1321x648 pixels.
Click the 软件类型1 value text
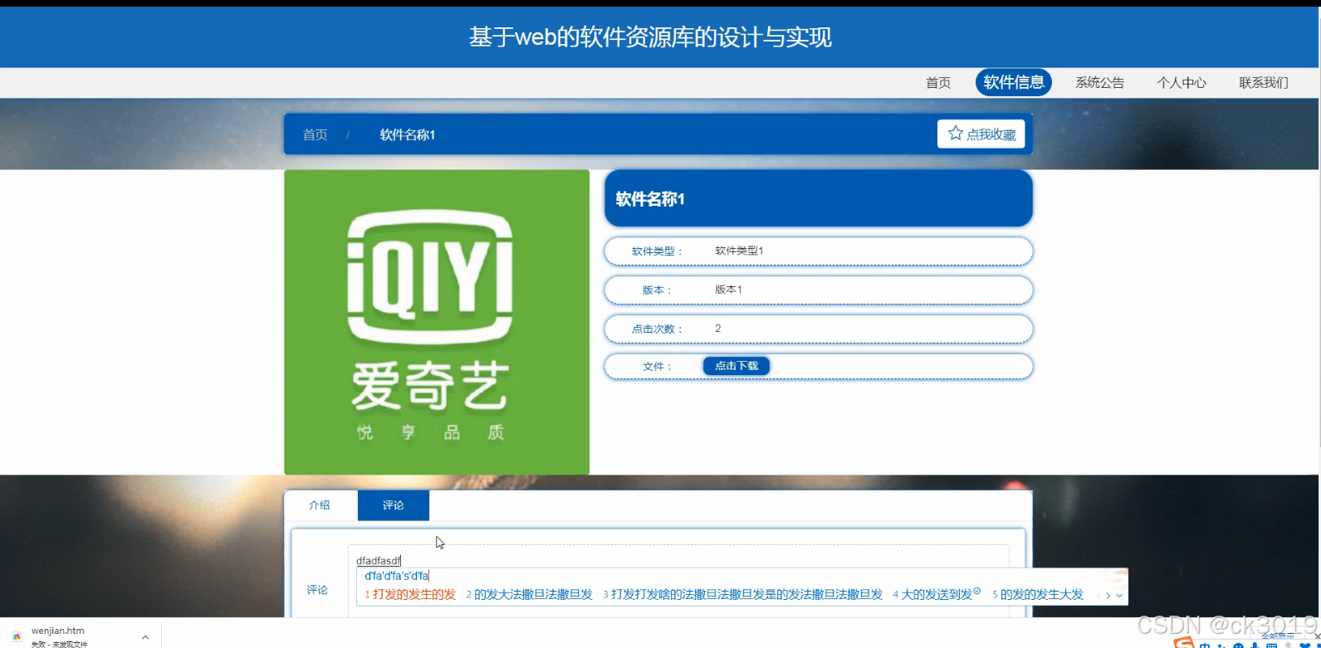coord(739,251)
